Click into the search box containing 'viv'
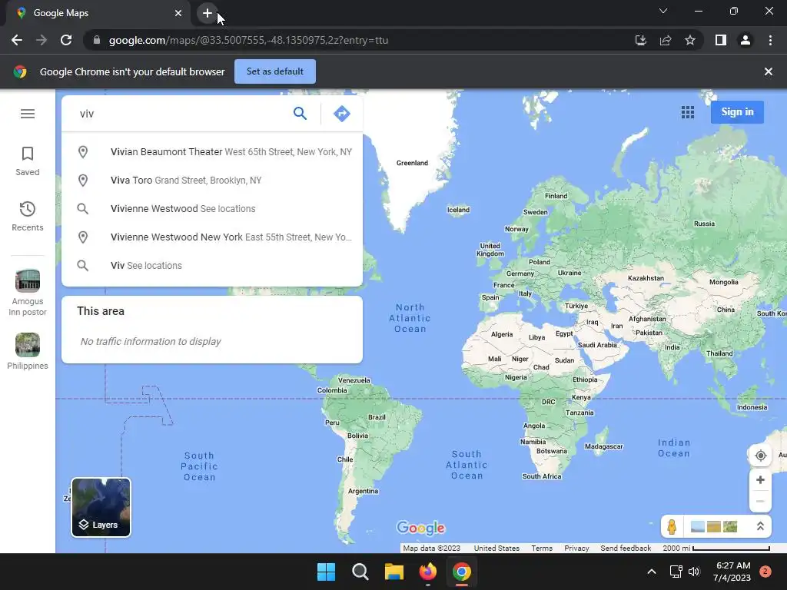Screen dimensions: 787x590 coord(181,114)
